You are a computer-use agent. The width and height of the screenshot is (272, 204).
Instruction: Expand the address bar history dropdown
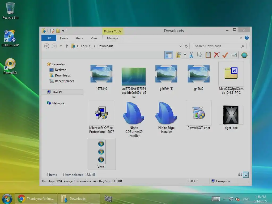point(180,46)
